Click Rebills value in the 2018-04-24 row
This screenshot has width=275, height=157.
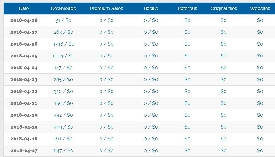151,68
